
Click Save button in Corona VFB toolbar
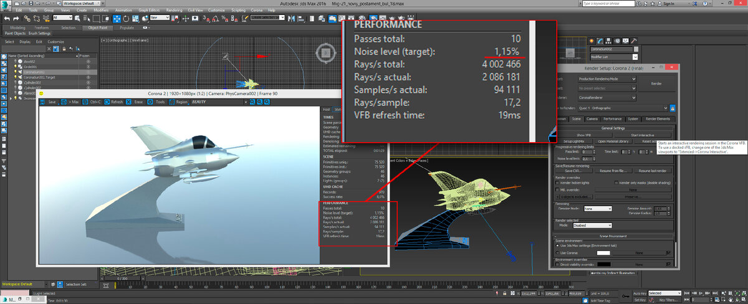47,102
